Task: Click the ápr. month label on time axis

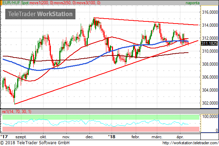Action: pyautogui.click(x=180, y=137)
